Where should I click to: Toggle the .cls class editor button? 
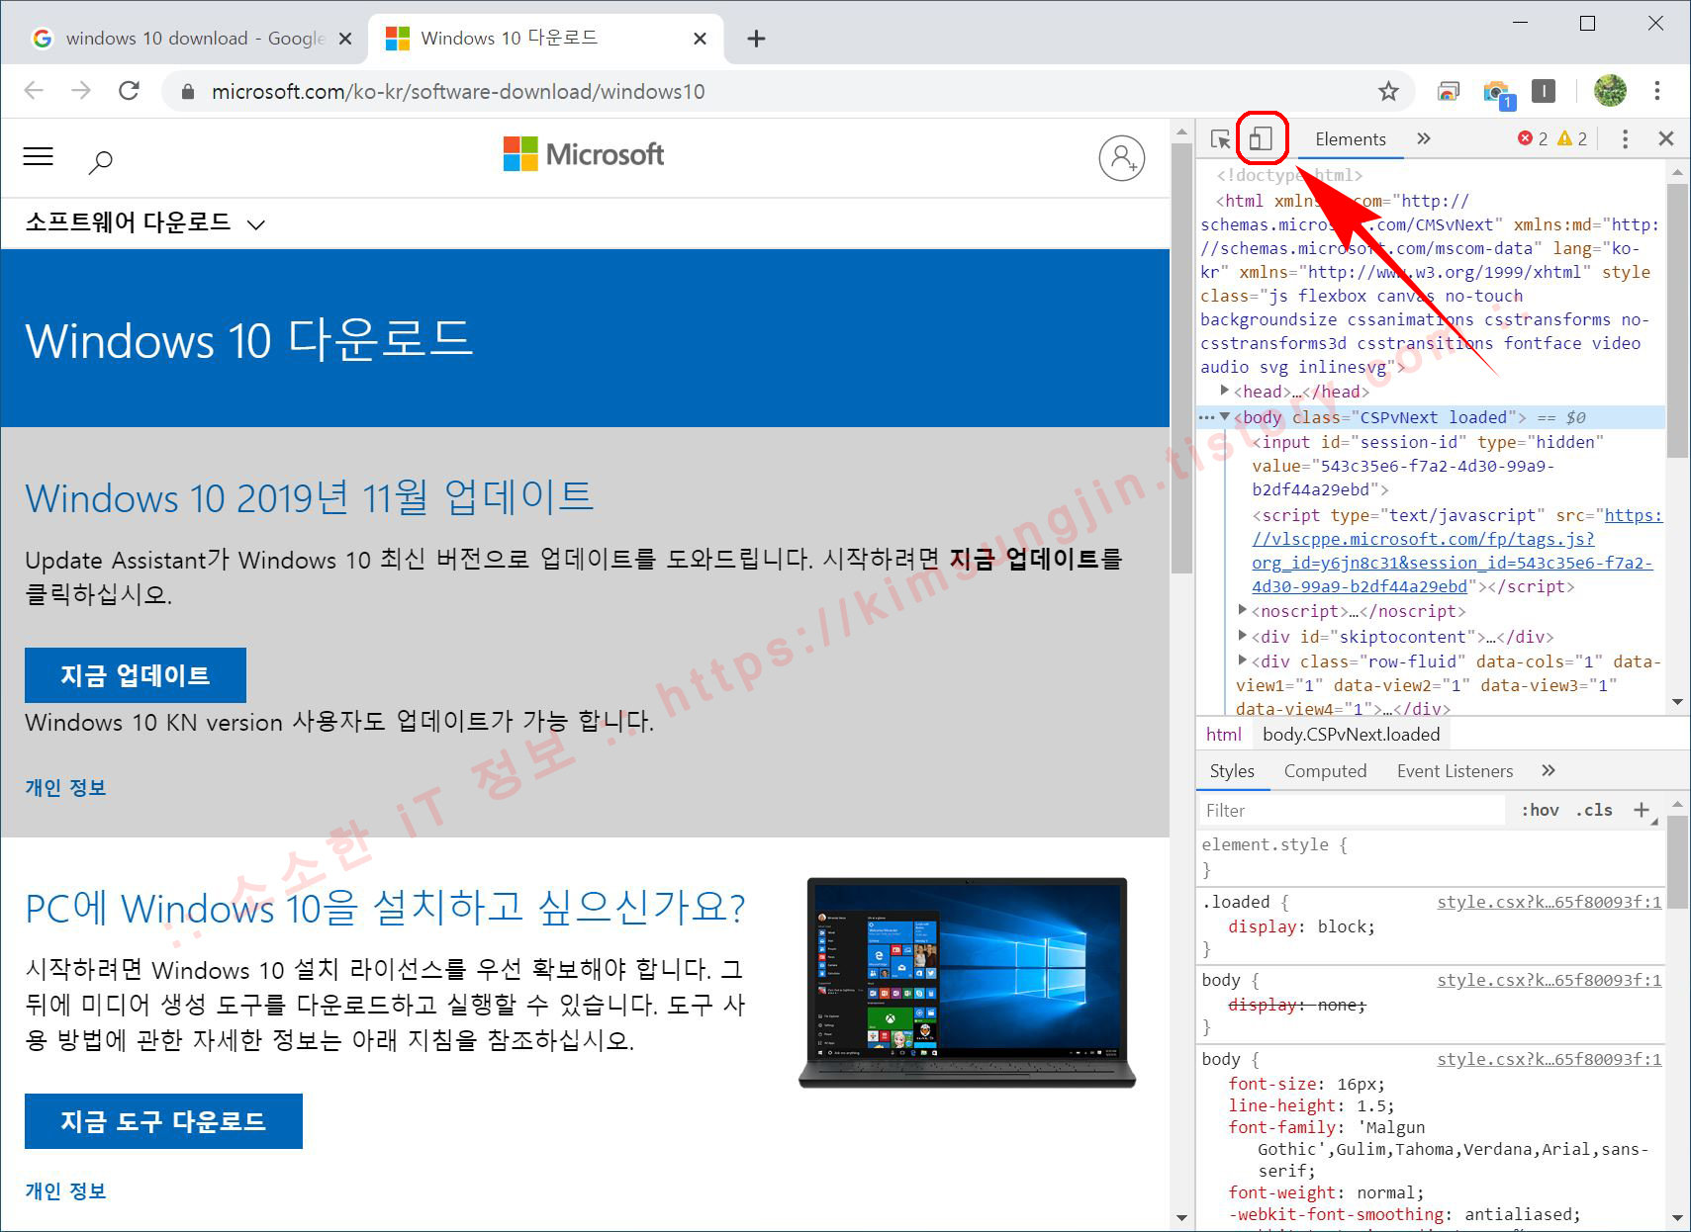coord(1594,811)
